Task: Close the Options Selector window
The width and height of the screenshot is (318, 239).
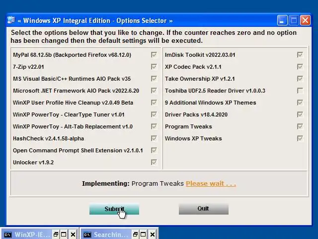Action: (305, 20)
